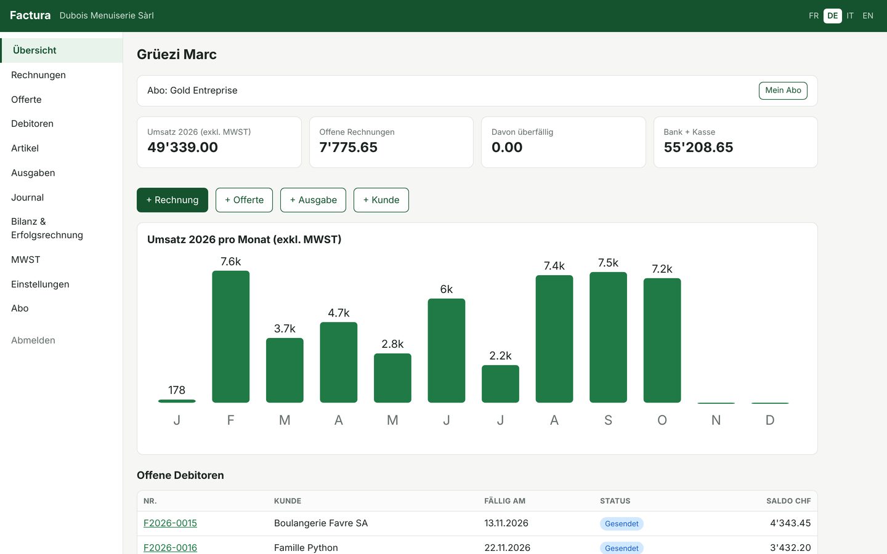Screen dimensions: 887x554
Task: Open the Journal page
Action: [x=62, y=198]
